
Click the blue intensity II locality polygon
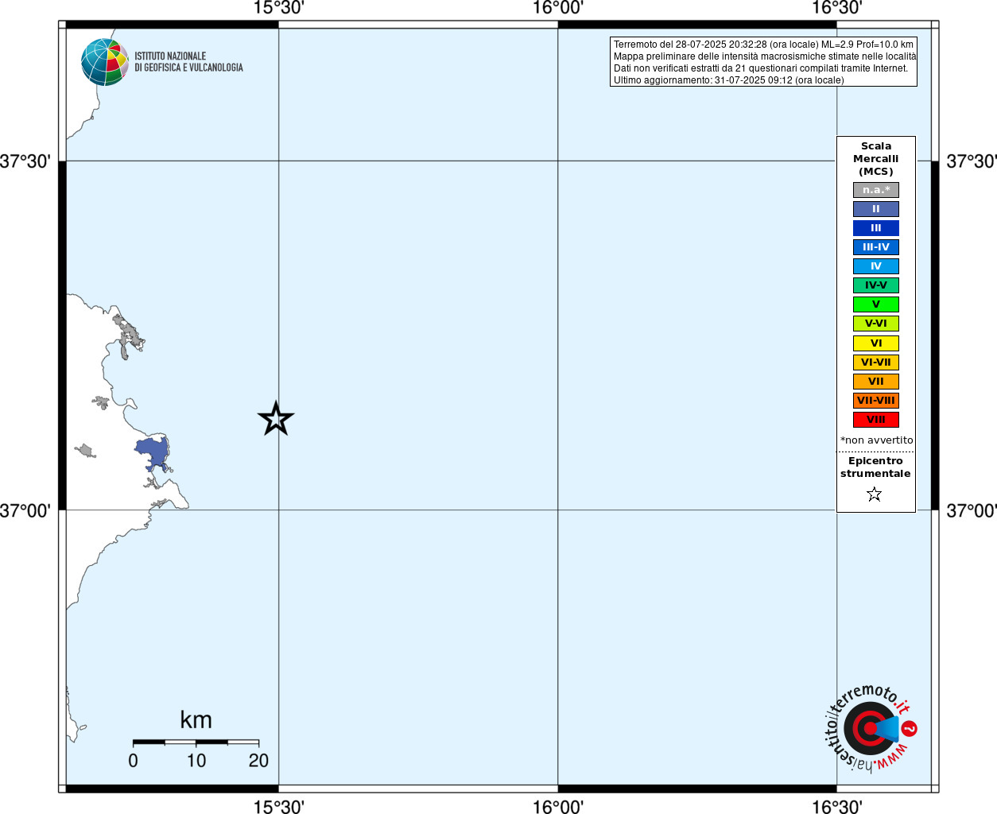152,453
